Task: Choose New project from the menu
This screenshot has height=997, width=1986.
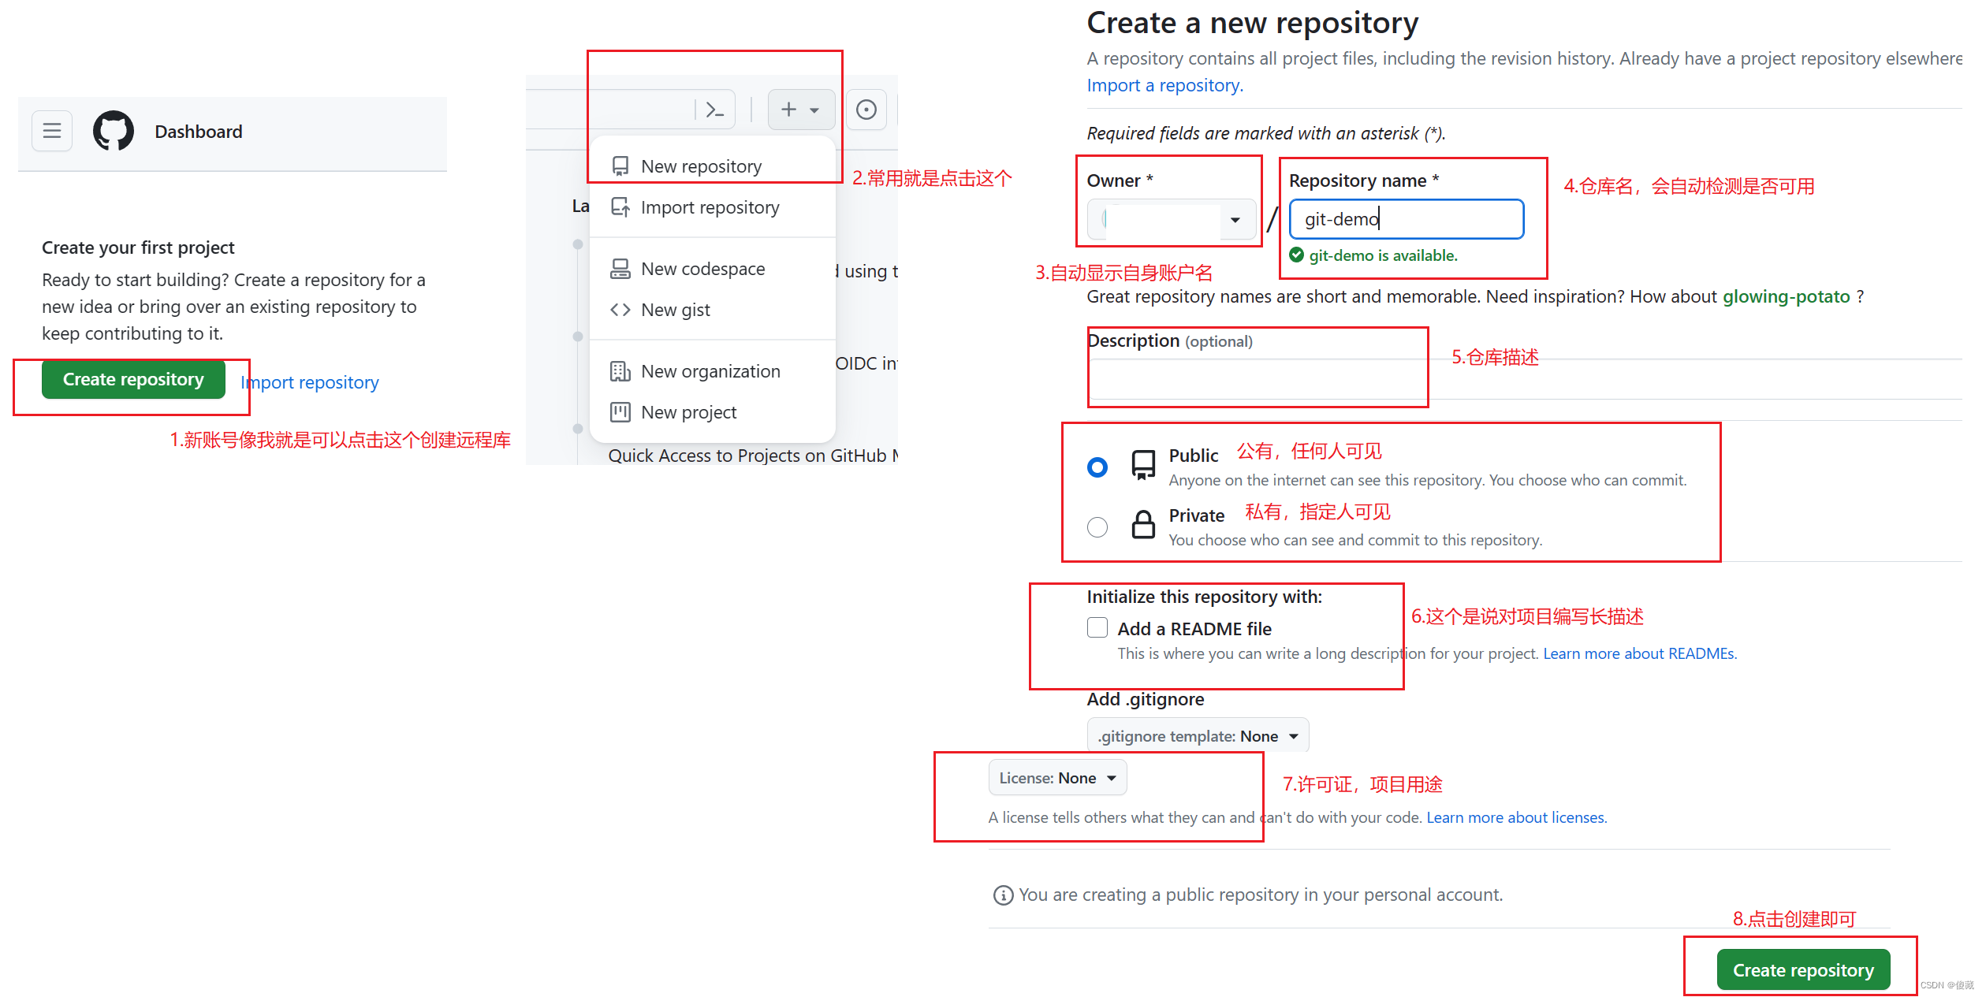Action: click(x=713, y=412)
